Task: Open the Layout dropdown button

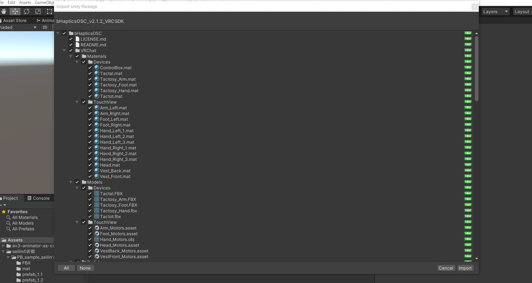Action: click(522, 12)
